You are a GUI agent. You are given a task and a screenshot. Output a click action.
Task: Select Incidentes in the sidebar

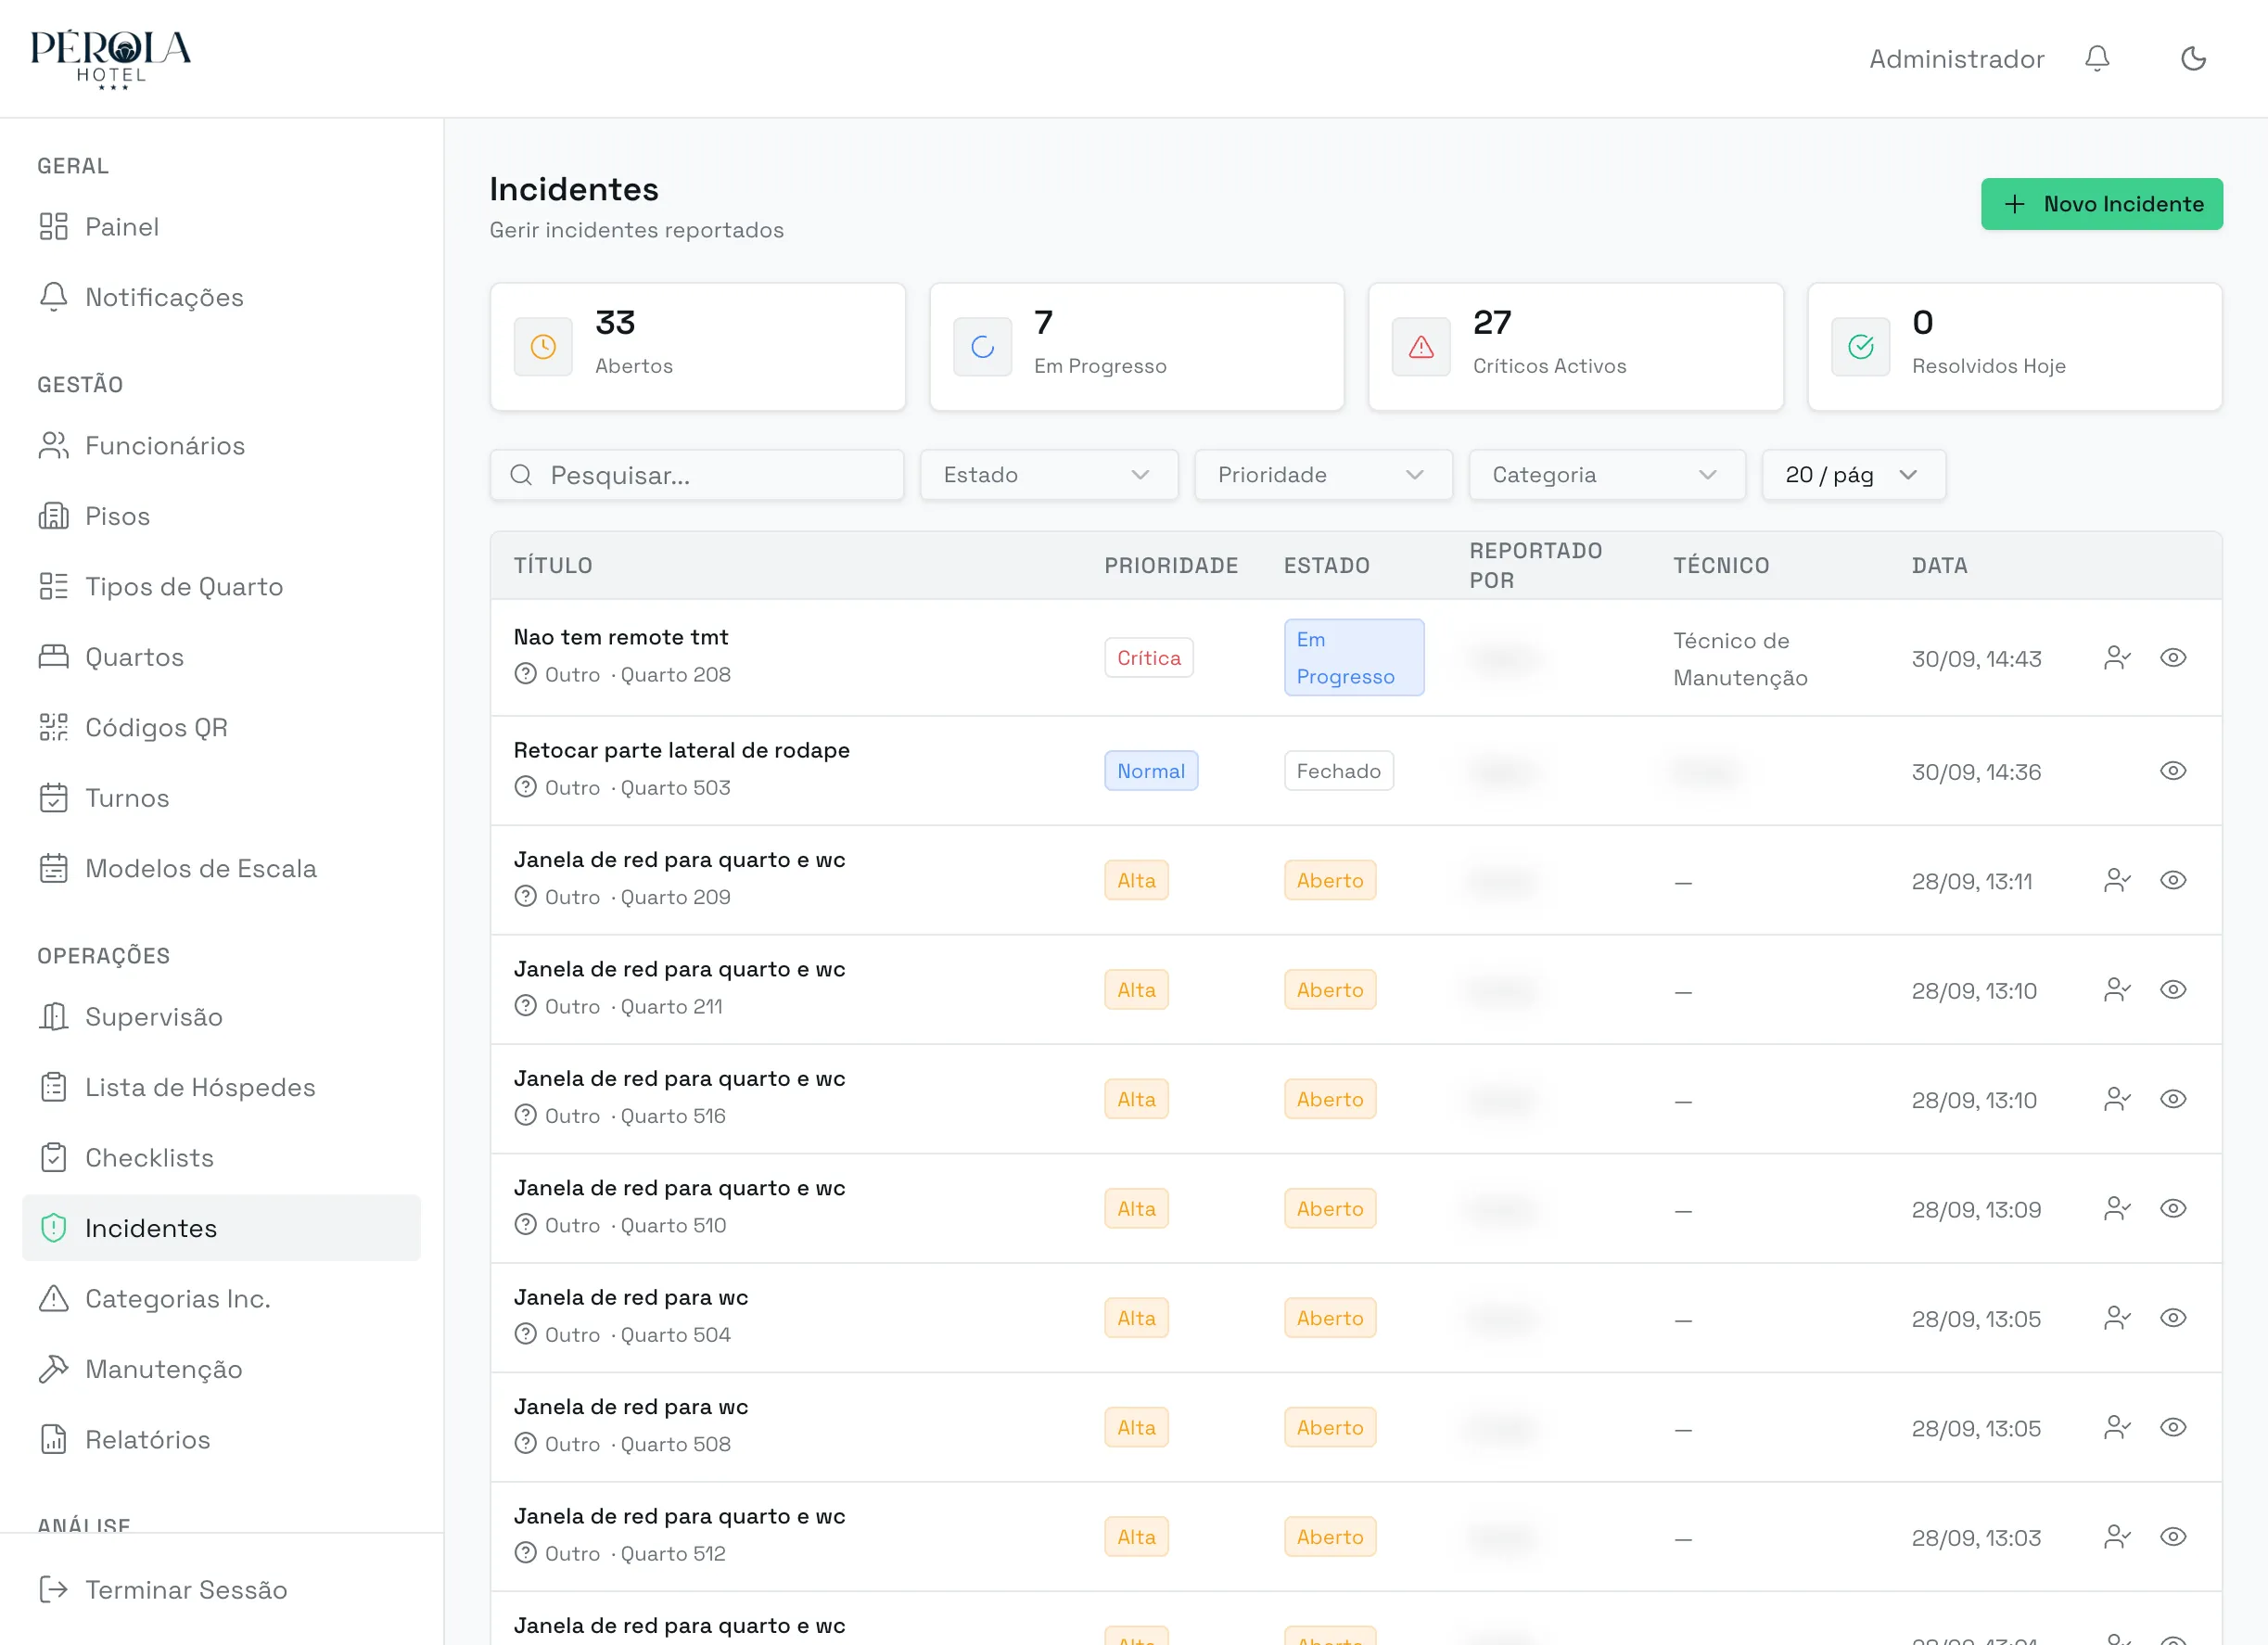point(221,1228)
